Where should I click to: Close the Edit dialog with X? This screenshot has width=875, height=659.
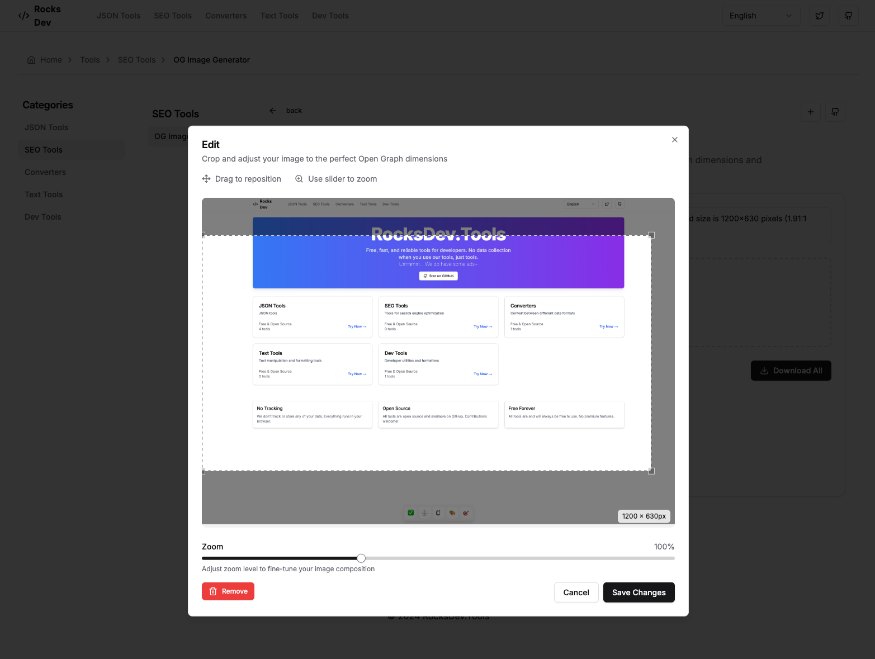click(x=675, y=140)
